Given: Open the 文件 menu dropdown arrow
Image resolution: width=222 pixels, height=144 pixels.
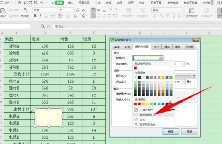Looking at the screenshot, I should pos(12,3).
